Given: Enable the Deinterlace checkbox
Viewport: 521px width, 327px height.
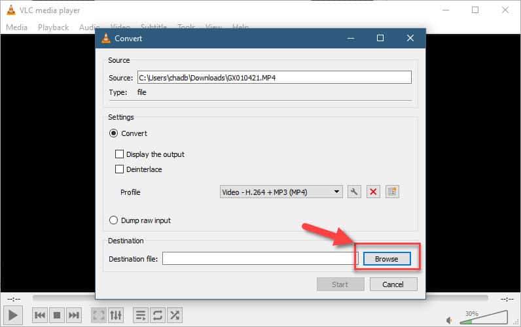Looking at the screenshot, I should click(119, 169).
